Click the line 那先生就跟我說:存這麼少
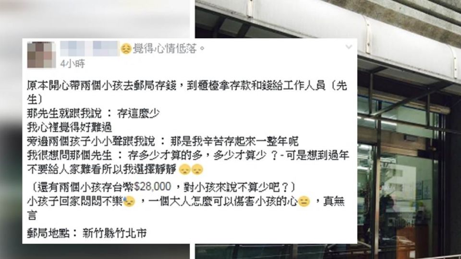Screen dimensions: 461x259 pos(93,113)
